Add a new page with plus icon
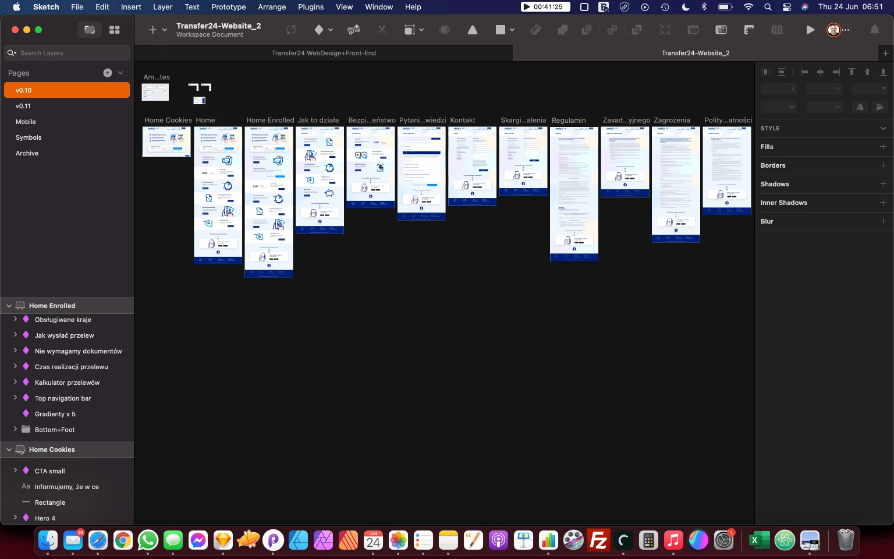The height and width of the screenshot is (559, 894). pyautogui.click(x=108, y=73)
